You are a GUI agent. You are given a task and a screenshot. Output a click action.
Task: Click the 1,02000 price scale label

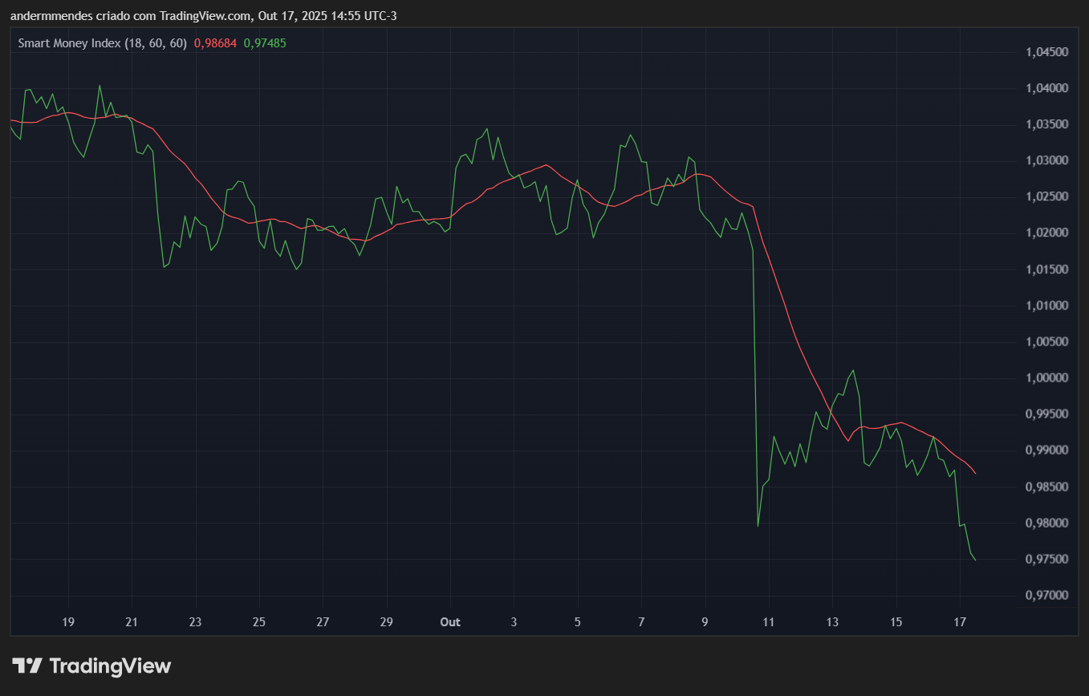1046,233
